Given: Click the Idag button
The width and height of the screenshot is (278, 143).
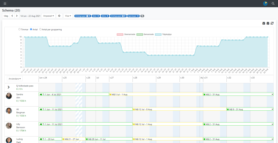Looking at the screenshot, I should pyautogui.click(x=6, y=16).
